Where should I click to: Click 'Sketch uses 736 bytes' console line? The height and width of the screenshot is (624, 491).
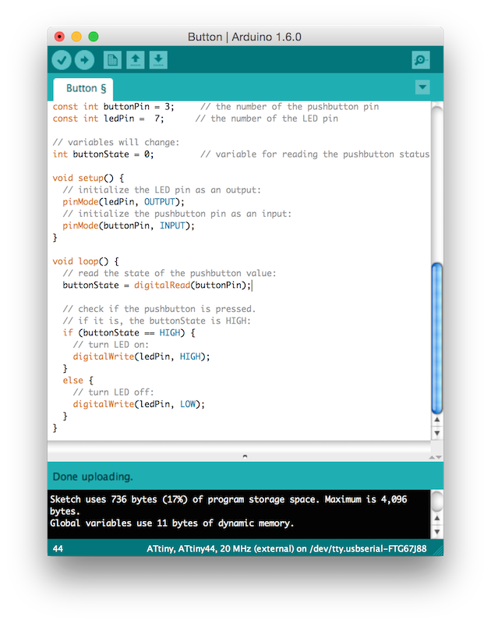[x=228, y=499]
